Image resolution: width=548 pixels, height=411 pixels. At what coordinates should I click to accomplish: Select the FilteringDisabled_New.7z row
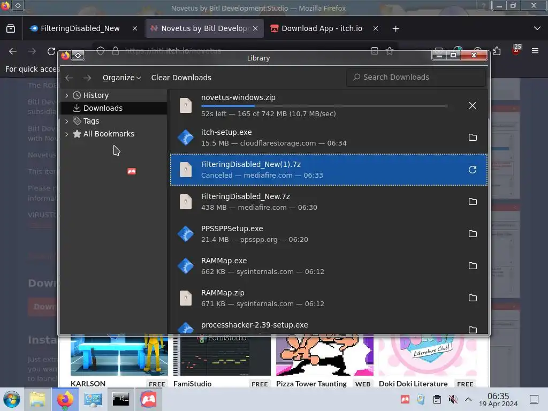coord(329,202)
